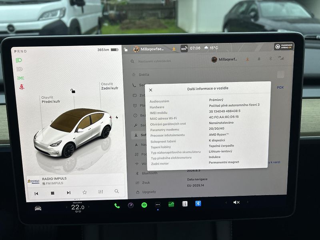This screenshot has height=240, width=320.
Task: Tap the notifications bell in settings
Action: click(259, 59)
